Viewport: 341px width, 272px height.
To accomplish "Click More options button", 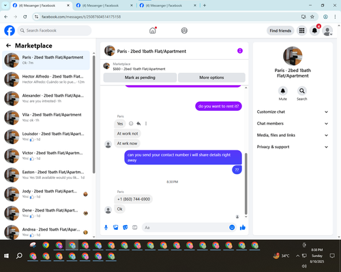I will (x=211, y=78).
